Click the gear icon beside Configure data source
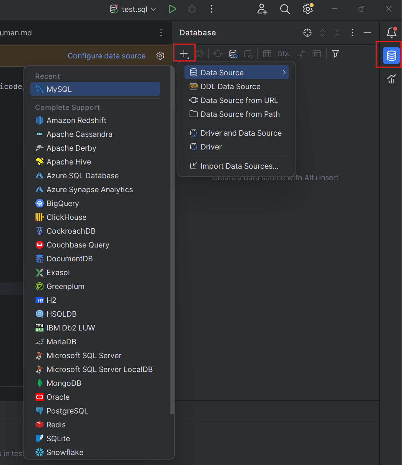Image resolution: width=402 pixels, height=465 pixels. click(x=160, y=56)
